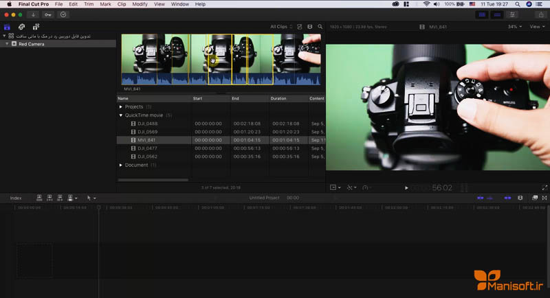Click the Insert clip edit icon

[49, 198]
